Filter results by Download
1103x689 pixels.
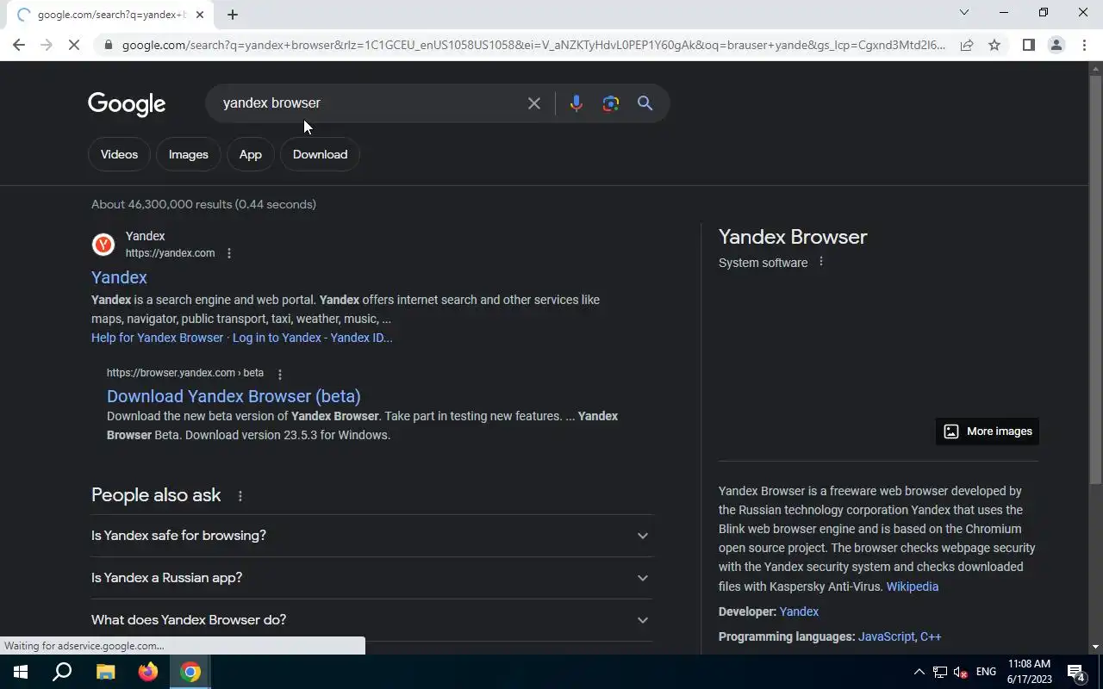(x=321, y=155)
